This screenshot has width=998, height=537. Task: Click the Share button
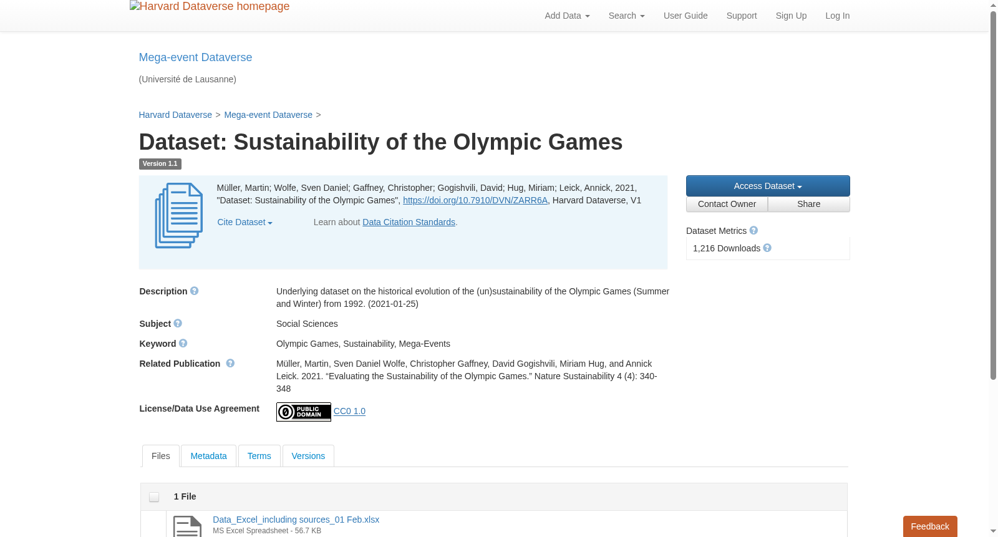tap(809, 205)
